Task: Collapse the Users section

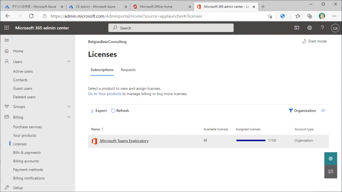Action: (x=69, y=62)
